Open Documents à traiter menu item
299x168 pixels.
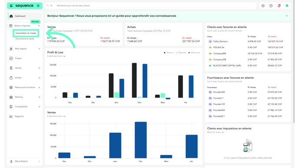point(25,39)
